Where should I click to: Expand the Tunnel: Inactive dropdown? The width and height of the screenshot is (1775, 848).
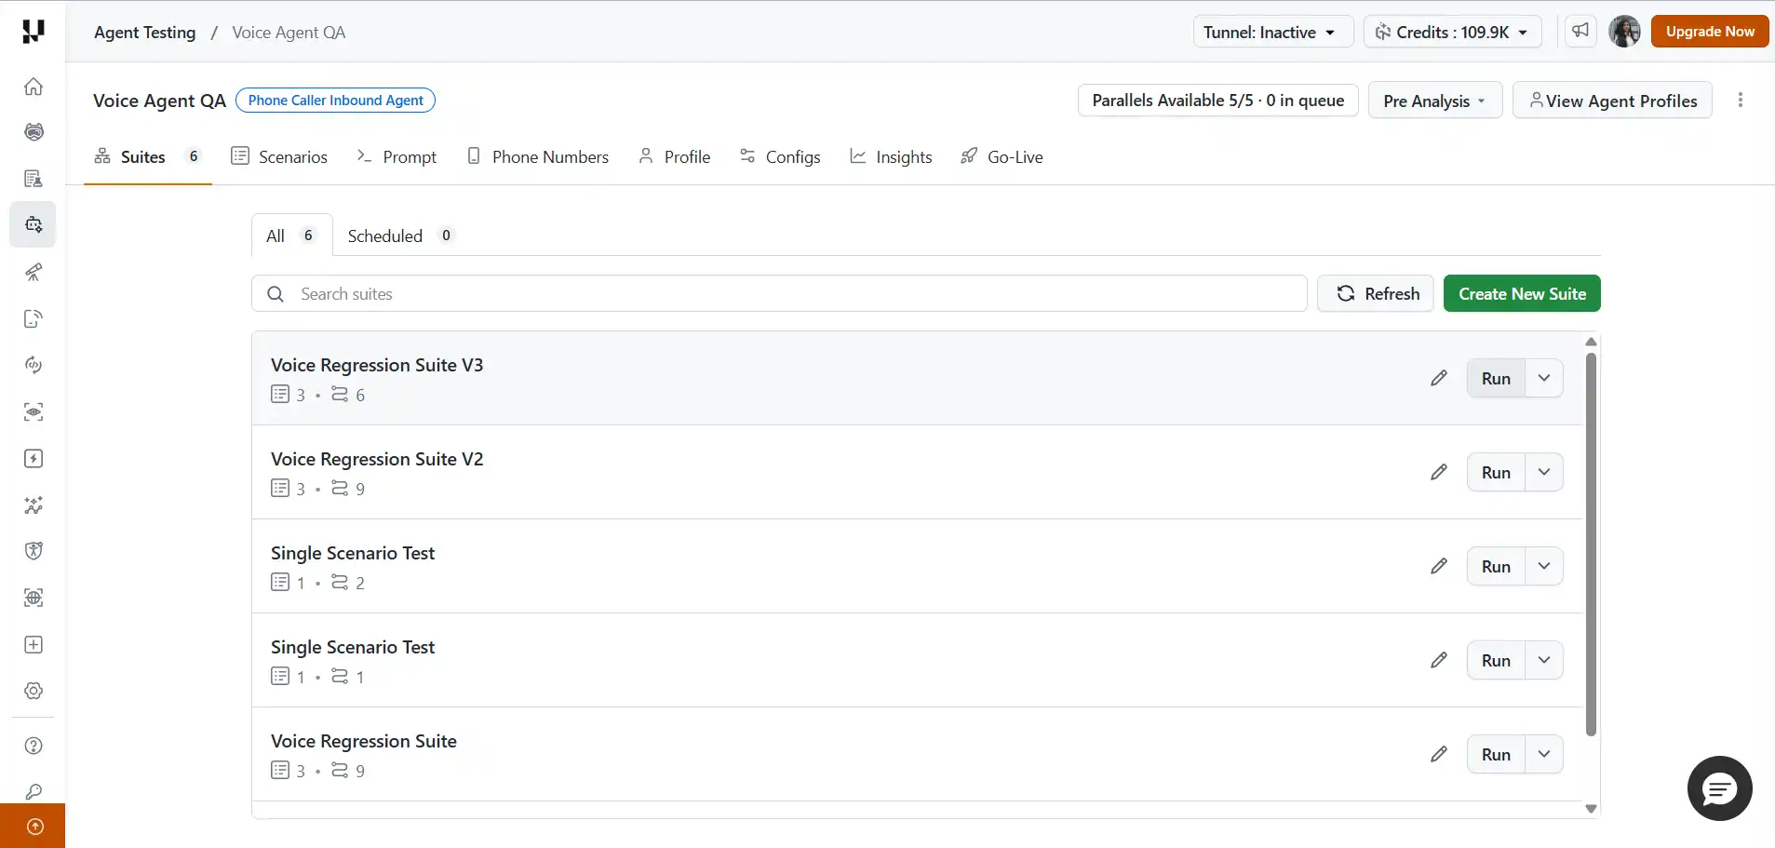tap(1271, 32)
